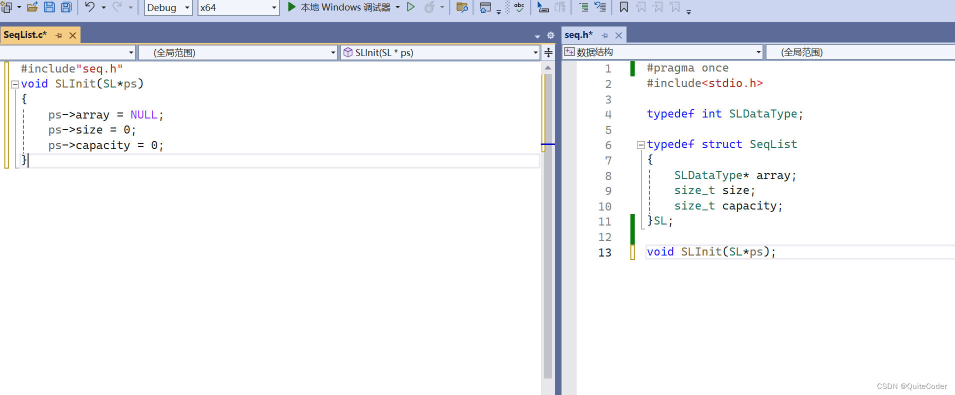
Task: Close the seq.h tab
Action: pyautogui.click(x=618, y=35)
